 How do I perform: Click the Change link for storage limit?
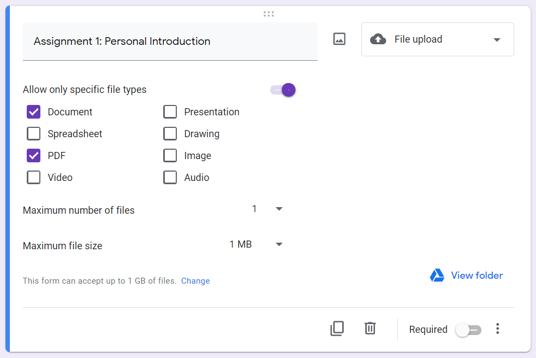point(195,281)
